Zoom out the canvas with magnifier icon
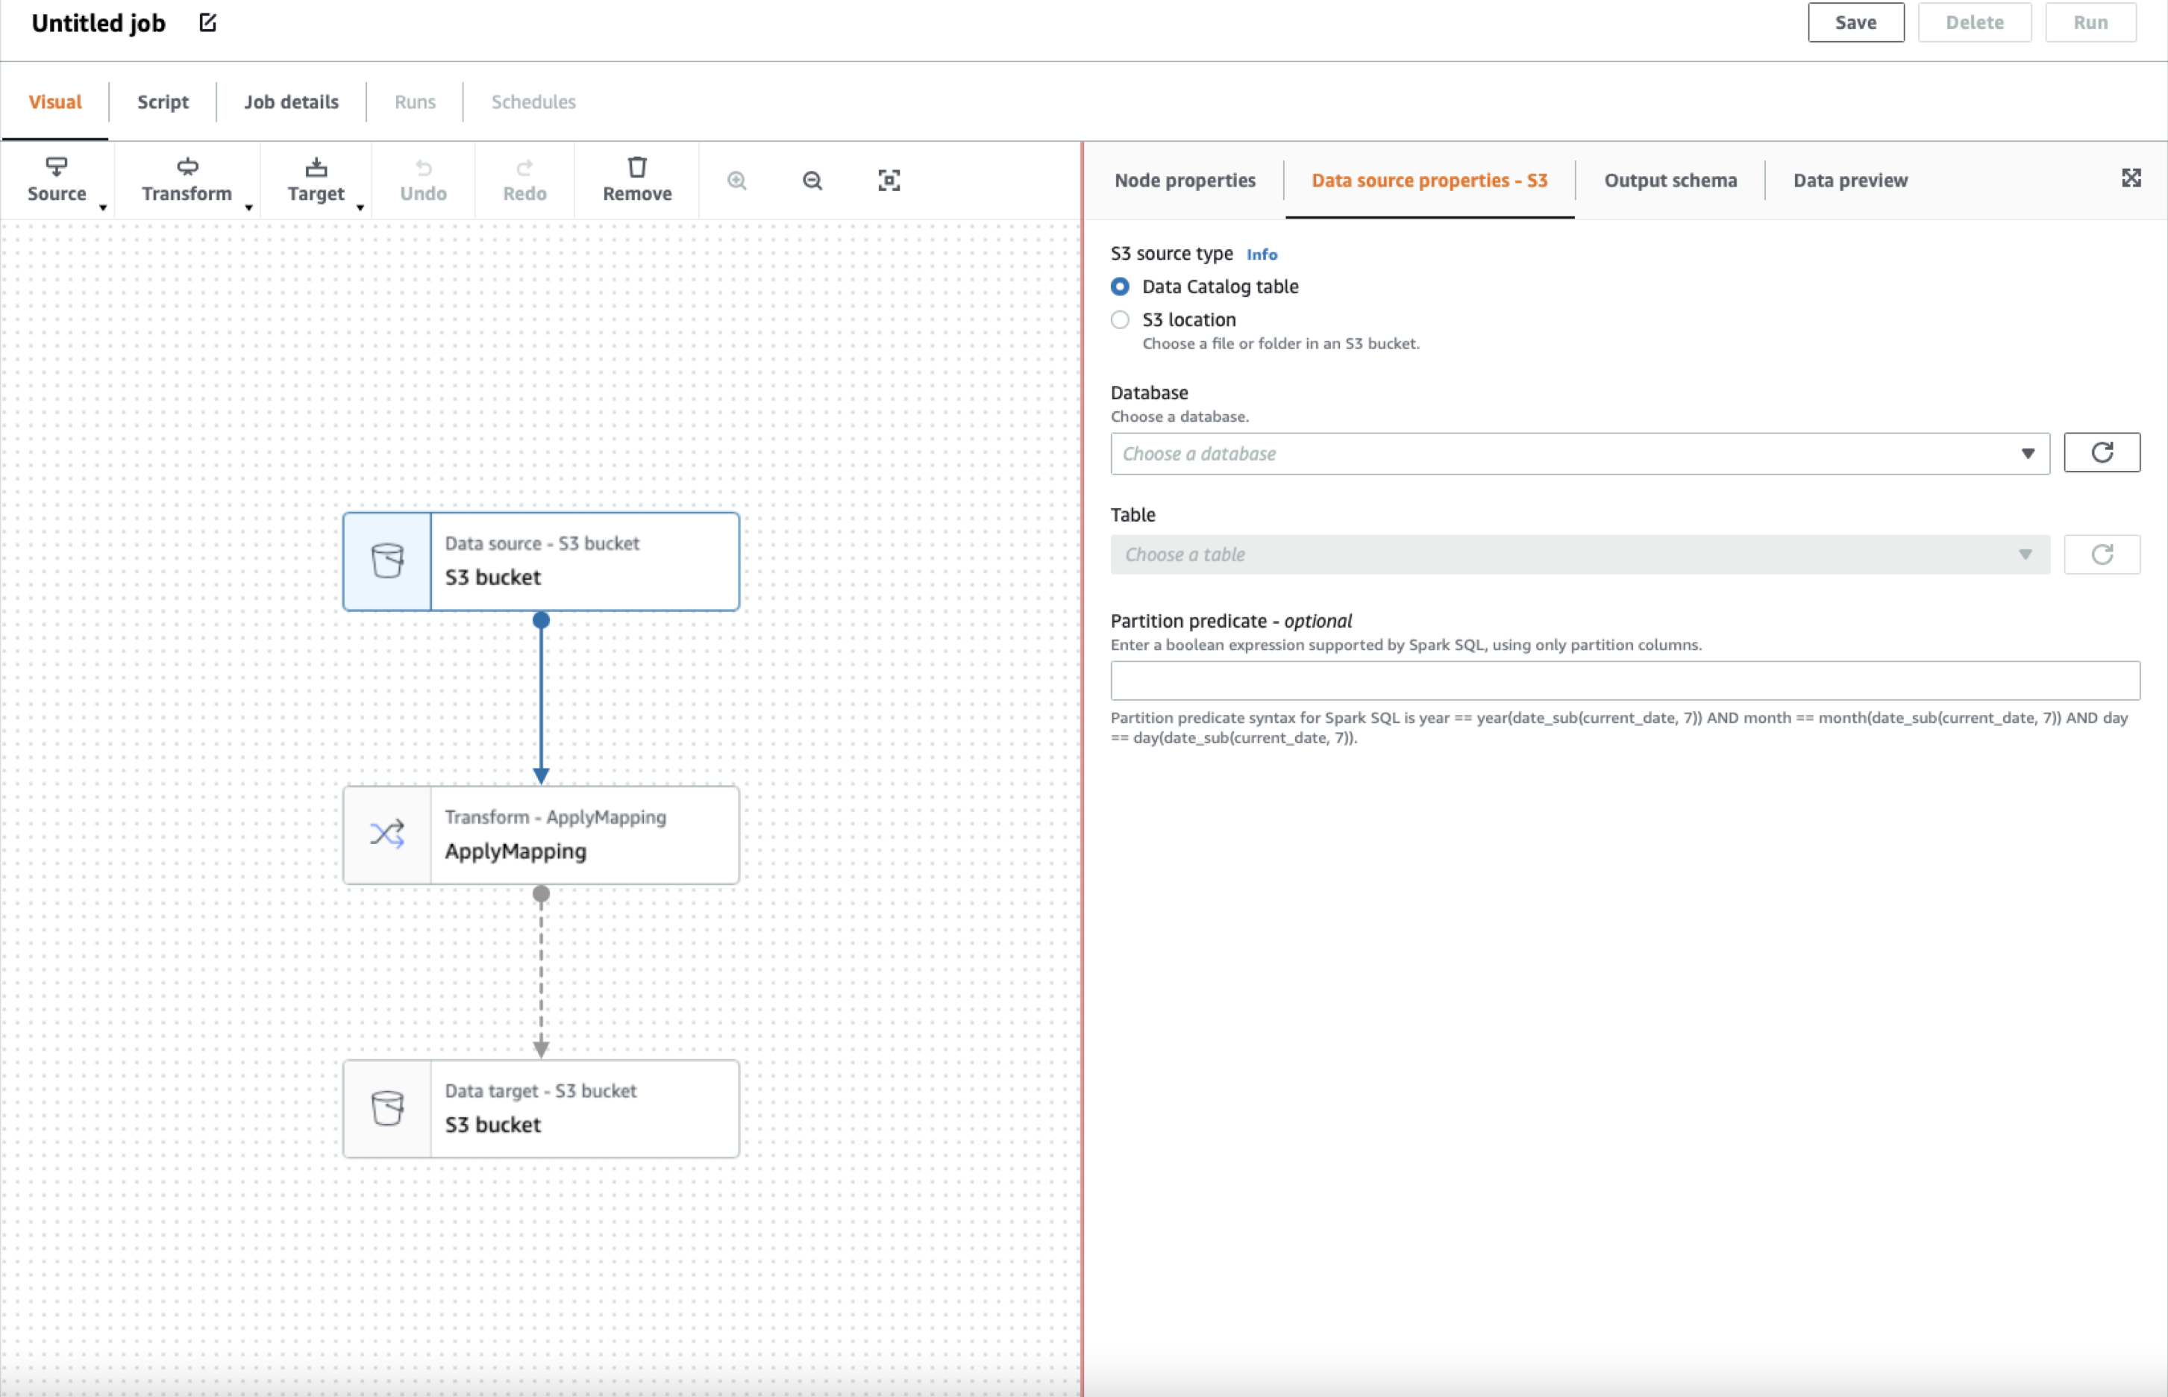 pyautogui.click(x=812, y=181)
